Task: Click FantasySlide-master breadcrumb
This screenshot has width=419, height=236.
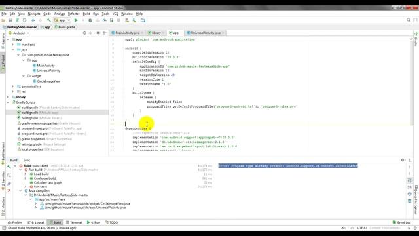Action: pyautogui.click(x=19, y=27)
